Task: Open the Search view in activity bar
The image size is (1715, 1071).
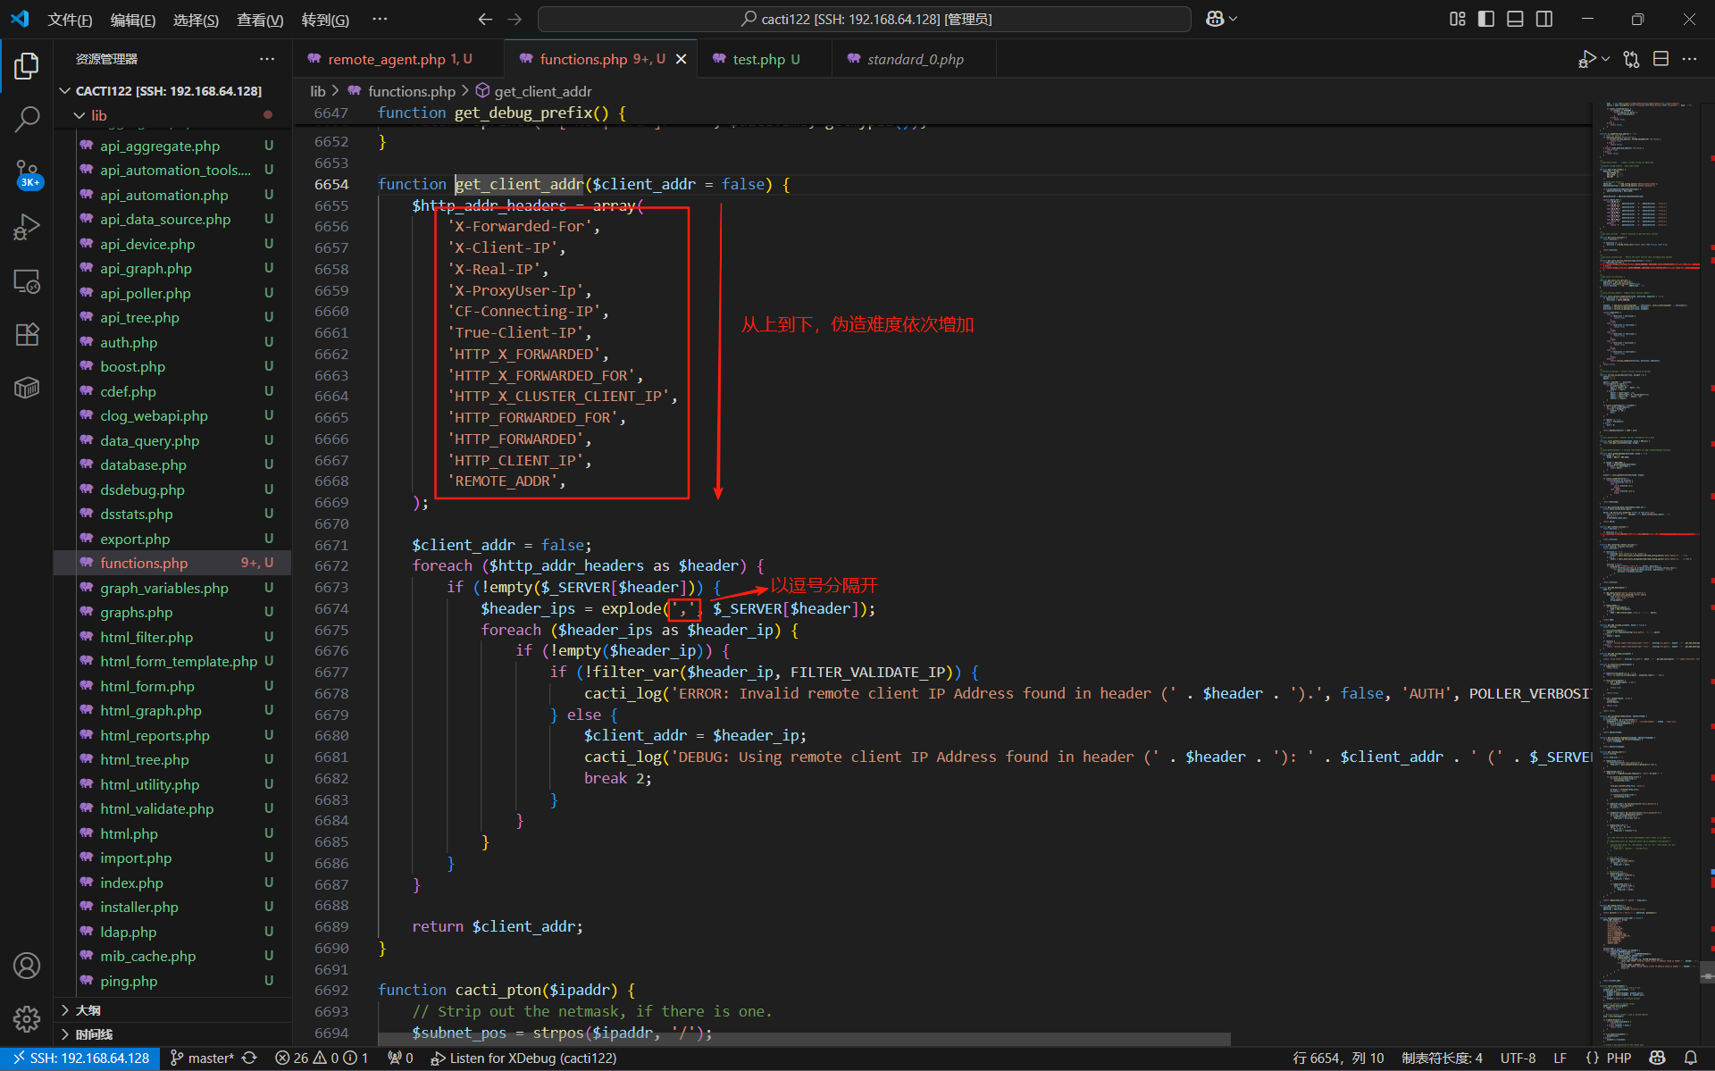Action: click(27, 119)
